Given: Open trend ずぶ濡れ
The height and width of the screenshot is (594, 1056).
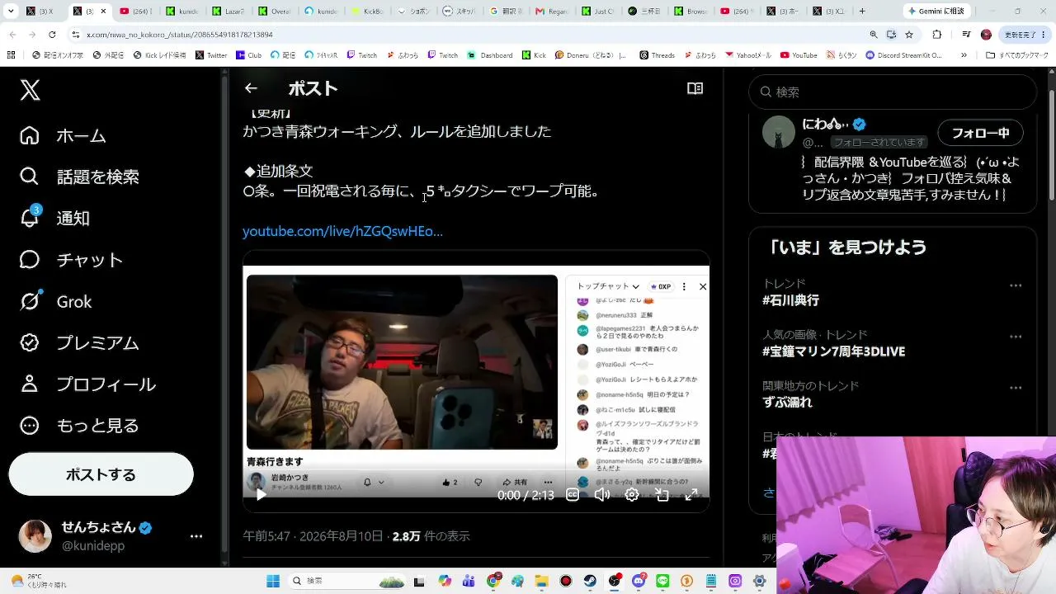Looking at the screenshot, I should point(787,403).
